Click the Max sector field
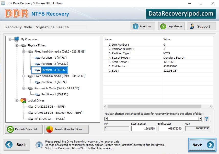Viewport: 219px width, 154px height. pos(197,128)
